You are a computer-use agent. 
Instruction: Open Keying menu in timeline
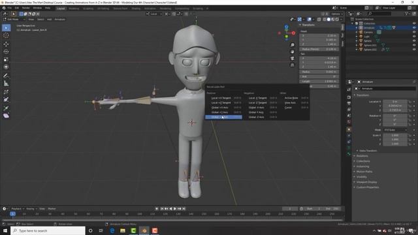pyautogui.click(x=31, y=209)
